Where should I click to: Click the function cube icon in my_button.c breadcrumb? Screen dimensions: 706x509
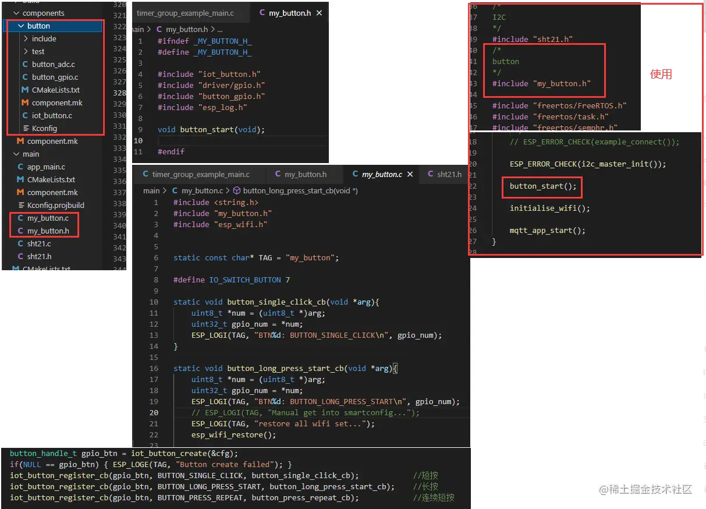236,190
